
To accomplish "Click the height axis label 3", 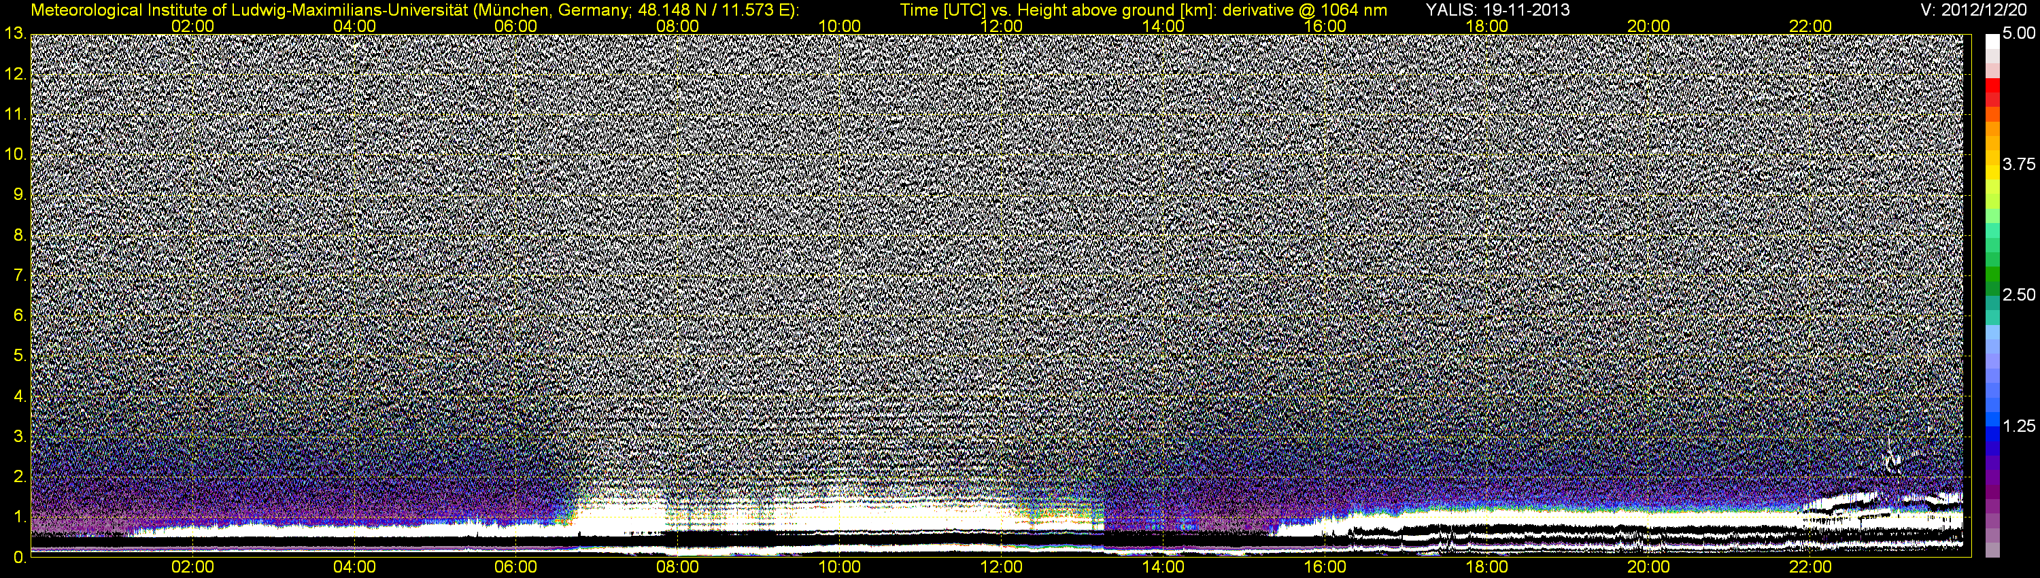I will [20, 437].
